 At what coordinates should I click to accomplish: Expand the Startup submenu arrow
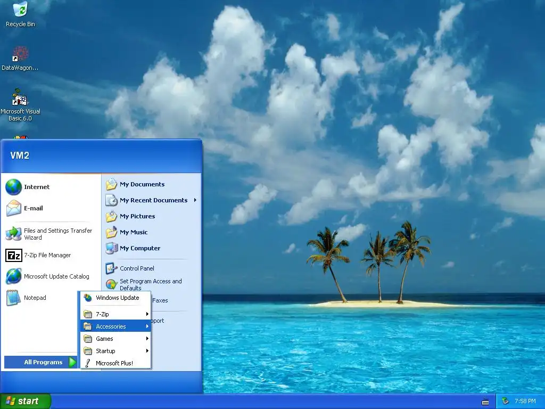147,351
